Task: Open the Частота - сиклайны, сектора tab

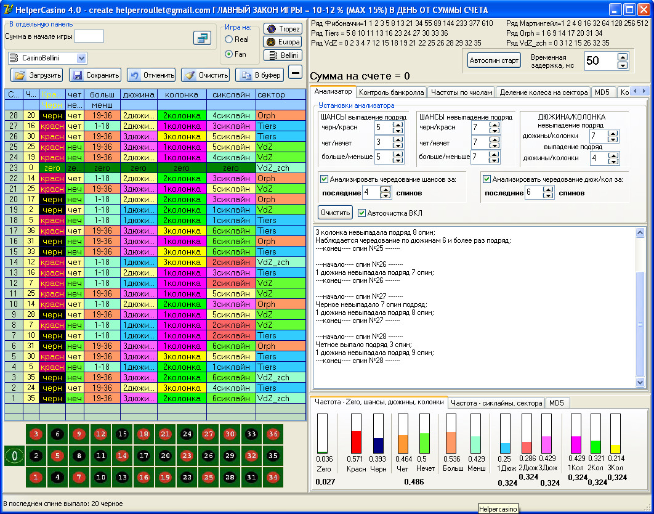Action: click(496, 403)
